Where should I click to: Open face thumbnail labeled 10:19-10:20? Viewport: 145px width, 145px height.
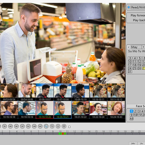tap(45, 110)
